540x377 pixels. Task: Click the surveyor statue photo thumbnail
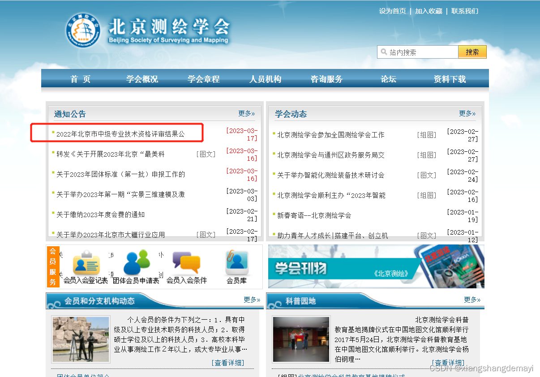81,339
